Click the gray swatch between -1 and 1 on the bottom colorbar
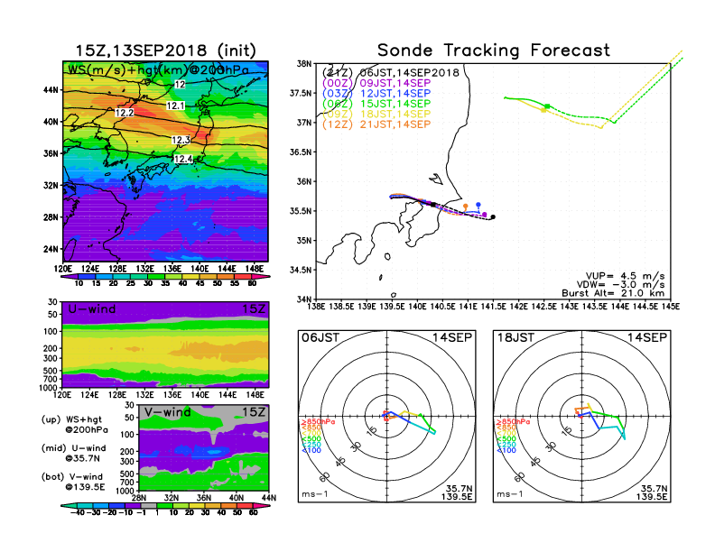Viewport: 715px width, 552px height. (148, 505)
